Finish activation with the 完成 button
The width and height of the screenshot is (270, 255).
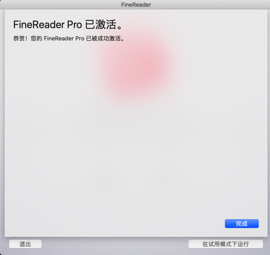[241, 223]
